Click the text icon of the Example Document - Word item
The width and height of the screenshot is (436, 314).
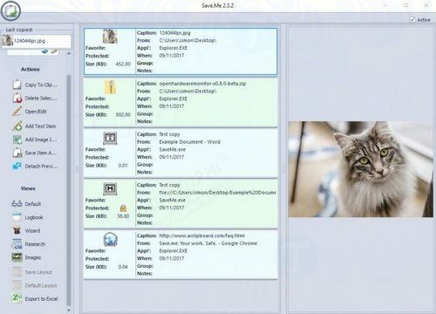(x=110, y=138)
